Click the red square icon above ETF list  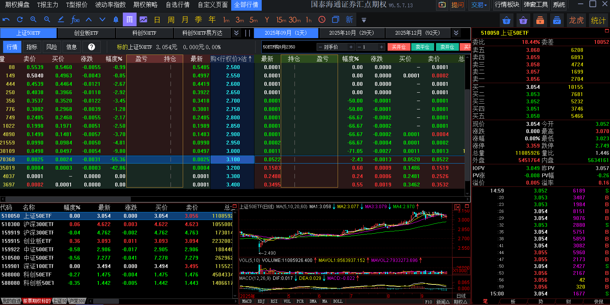pyautogui.click(x=235, y=207)
